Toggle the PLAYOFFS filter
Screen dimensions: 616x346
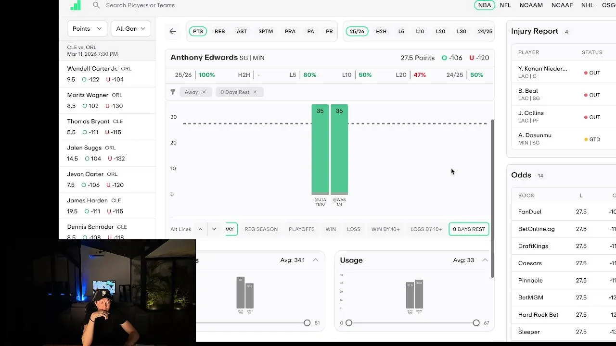[x=302, y=229]
